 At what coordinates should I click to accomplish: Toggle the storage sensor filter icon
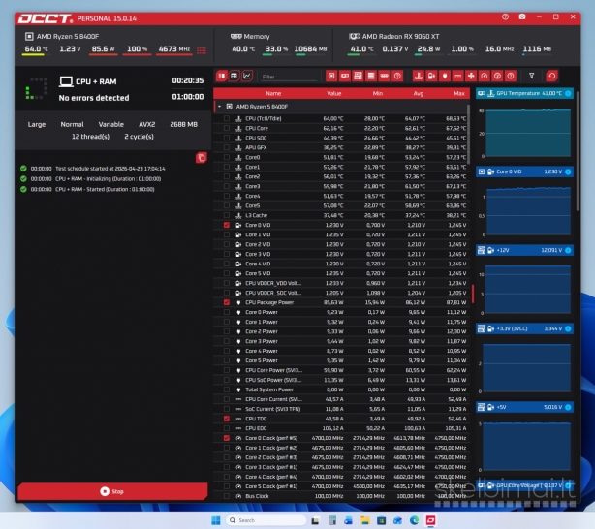[371, 76]
